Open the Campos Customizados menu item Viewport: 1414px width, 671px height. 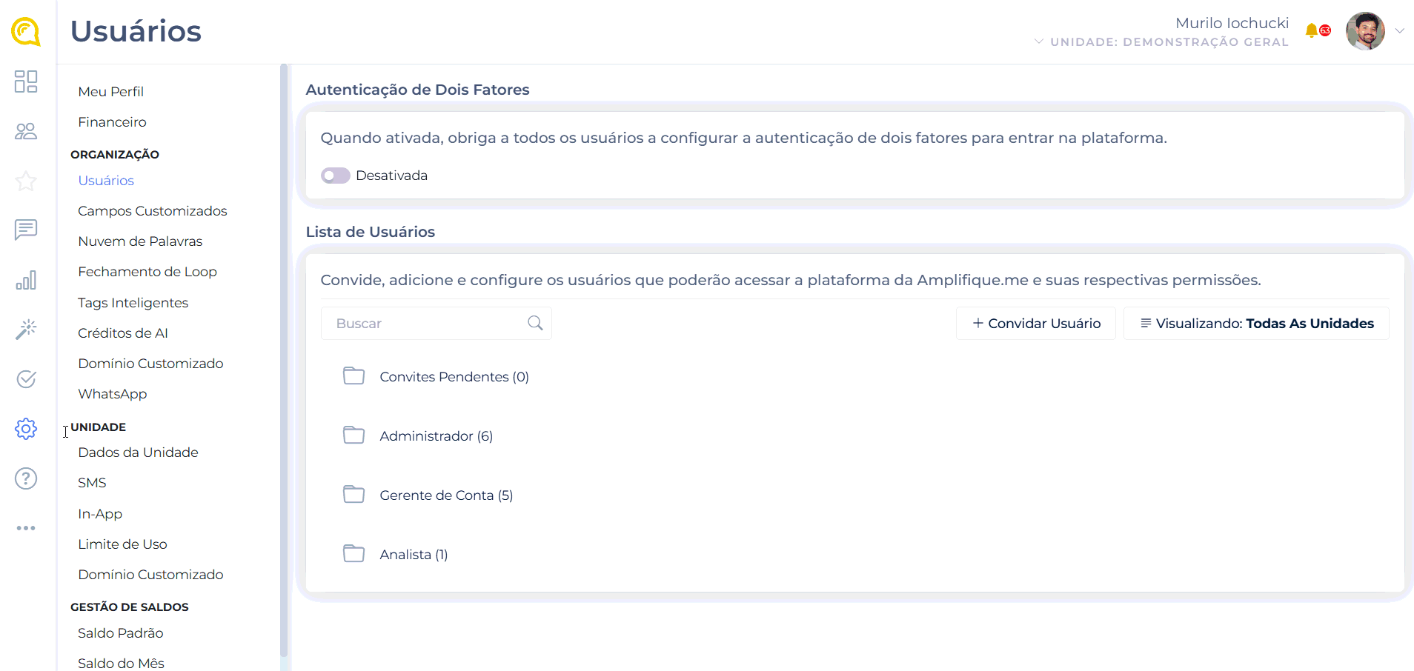tap(153, 211)
